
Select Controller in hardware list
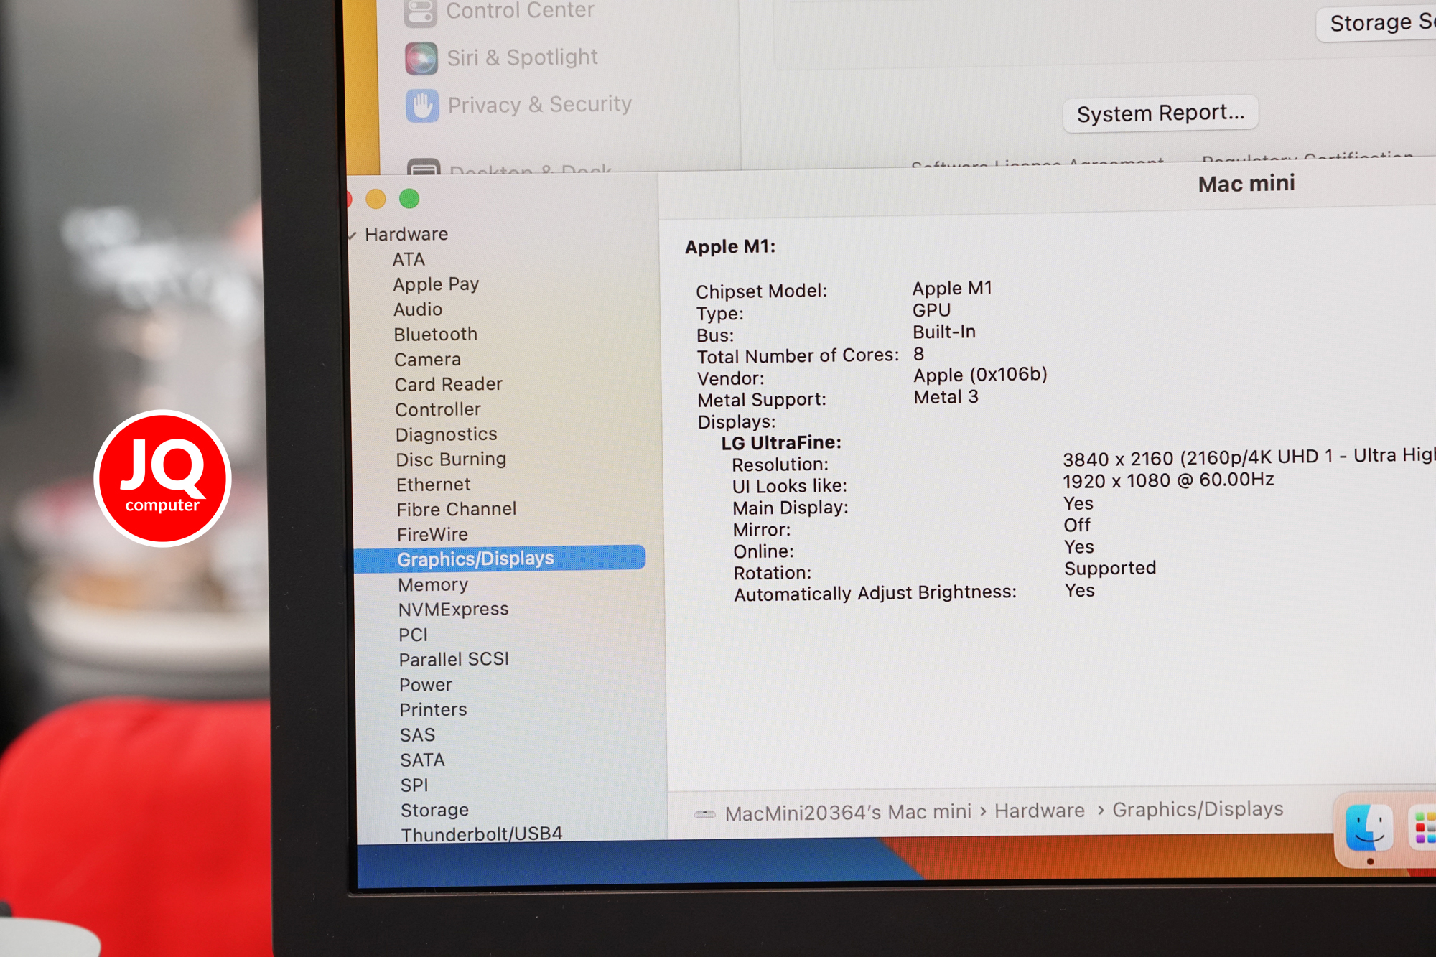tap(438, 409)
